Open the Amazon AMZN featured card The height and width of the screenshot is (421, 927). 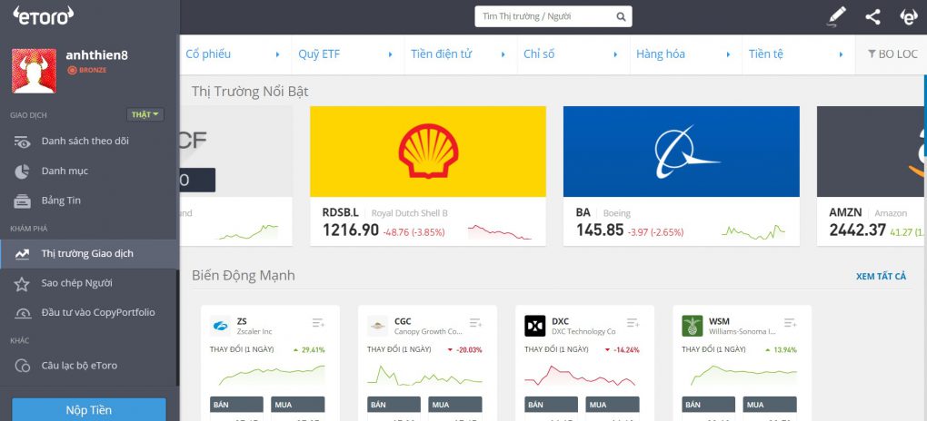(872, 176)
